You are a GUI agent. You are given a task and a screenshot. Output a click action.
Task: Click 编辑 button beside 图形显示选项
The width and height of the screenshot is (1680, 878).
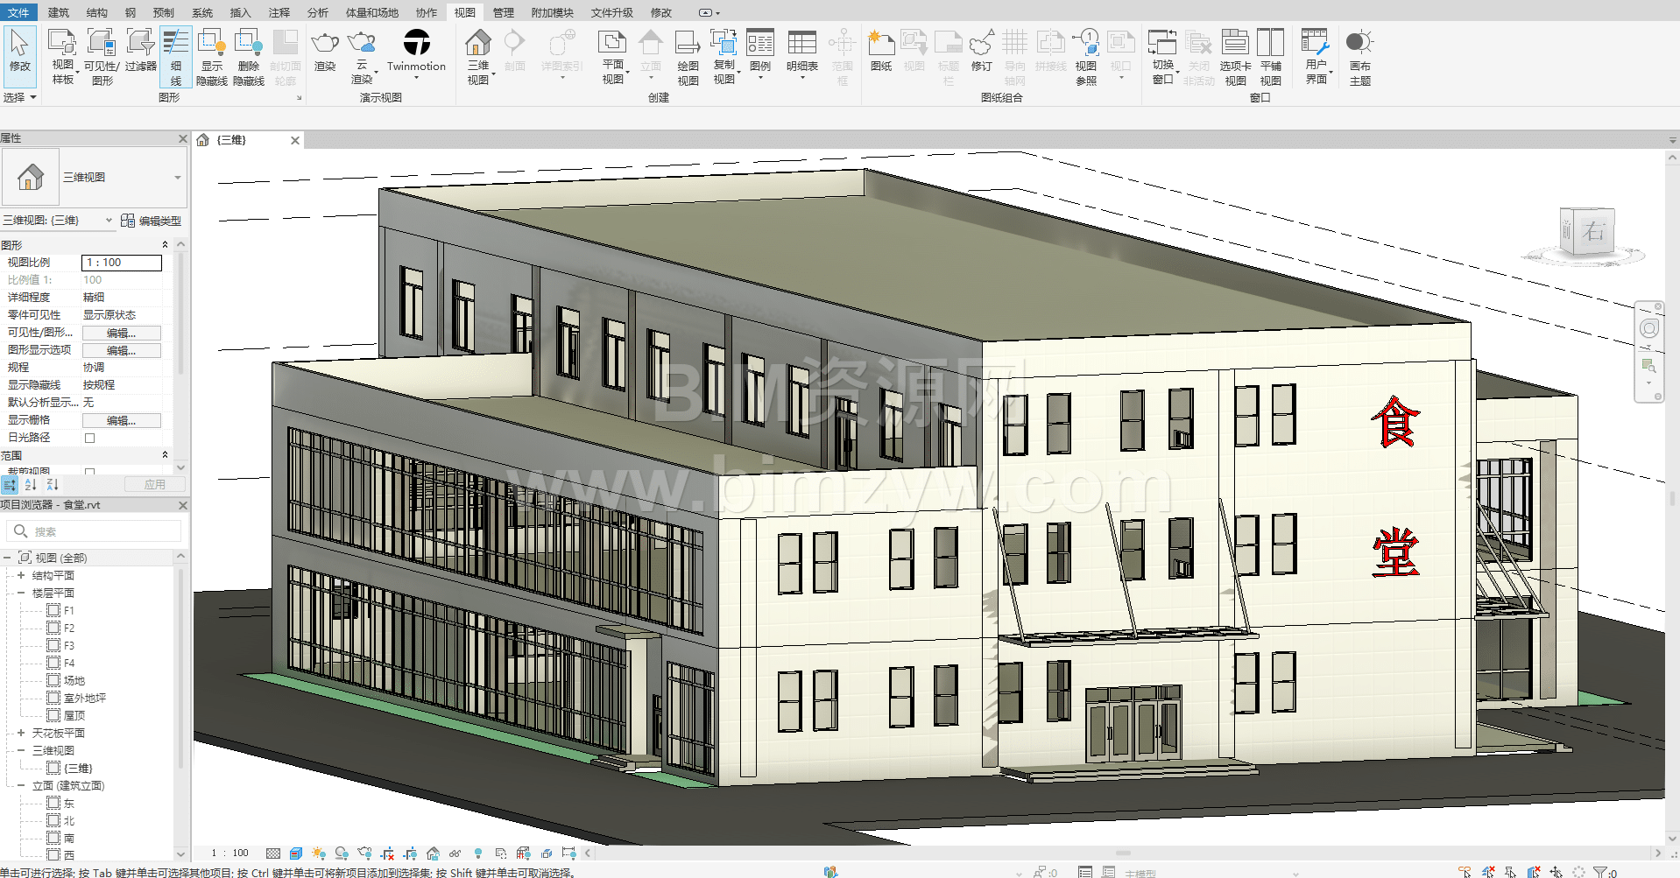click(121, 350)
